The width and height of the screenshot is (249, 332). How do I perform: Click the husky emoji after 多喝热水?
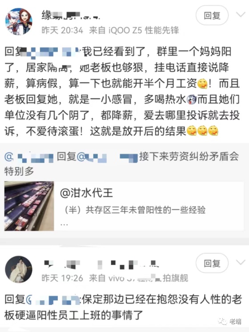click(192, 99)
